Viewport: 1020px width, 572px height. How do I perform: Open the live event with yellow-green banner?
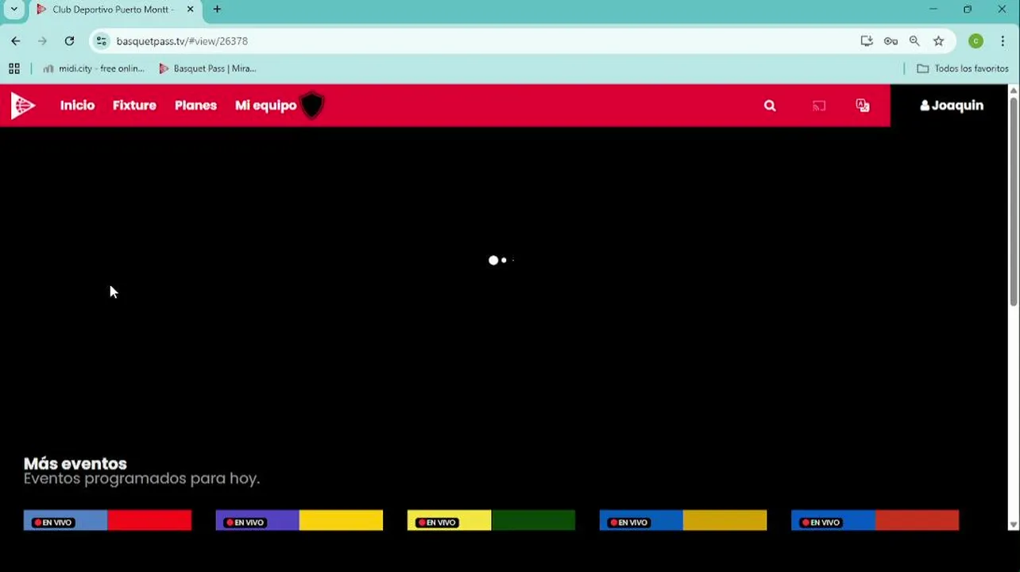click(491, 520)
